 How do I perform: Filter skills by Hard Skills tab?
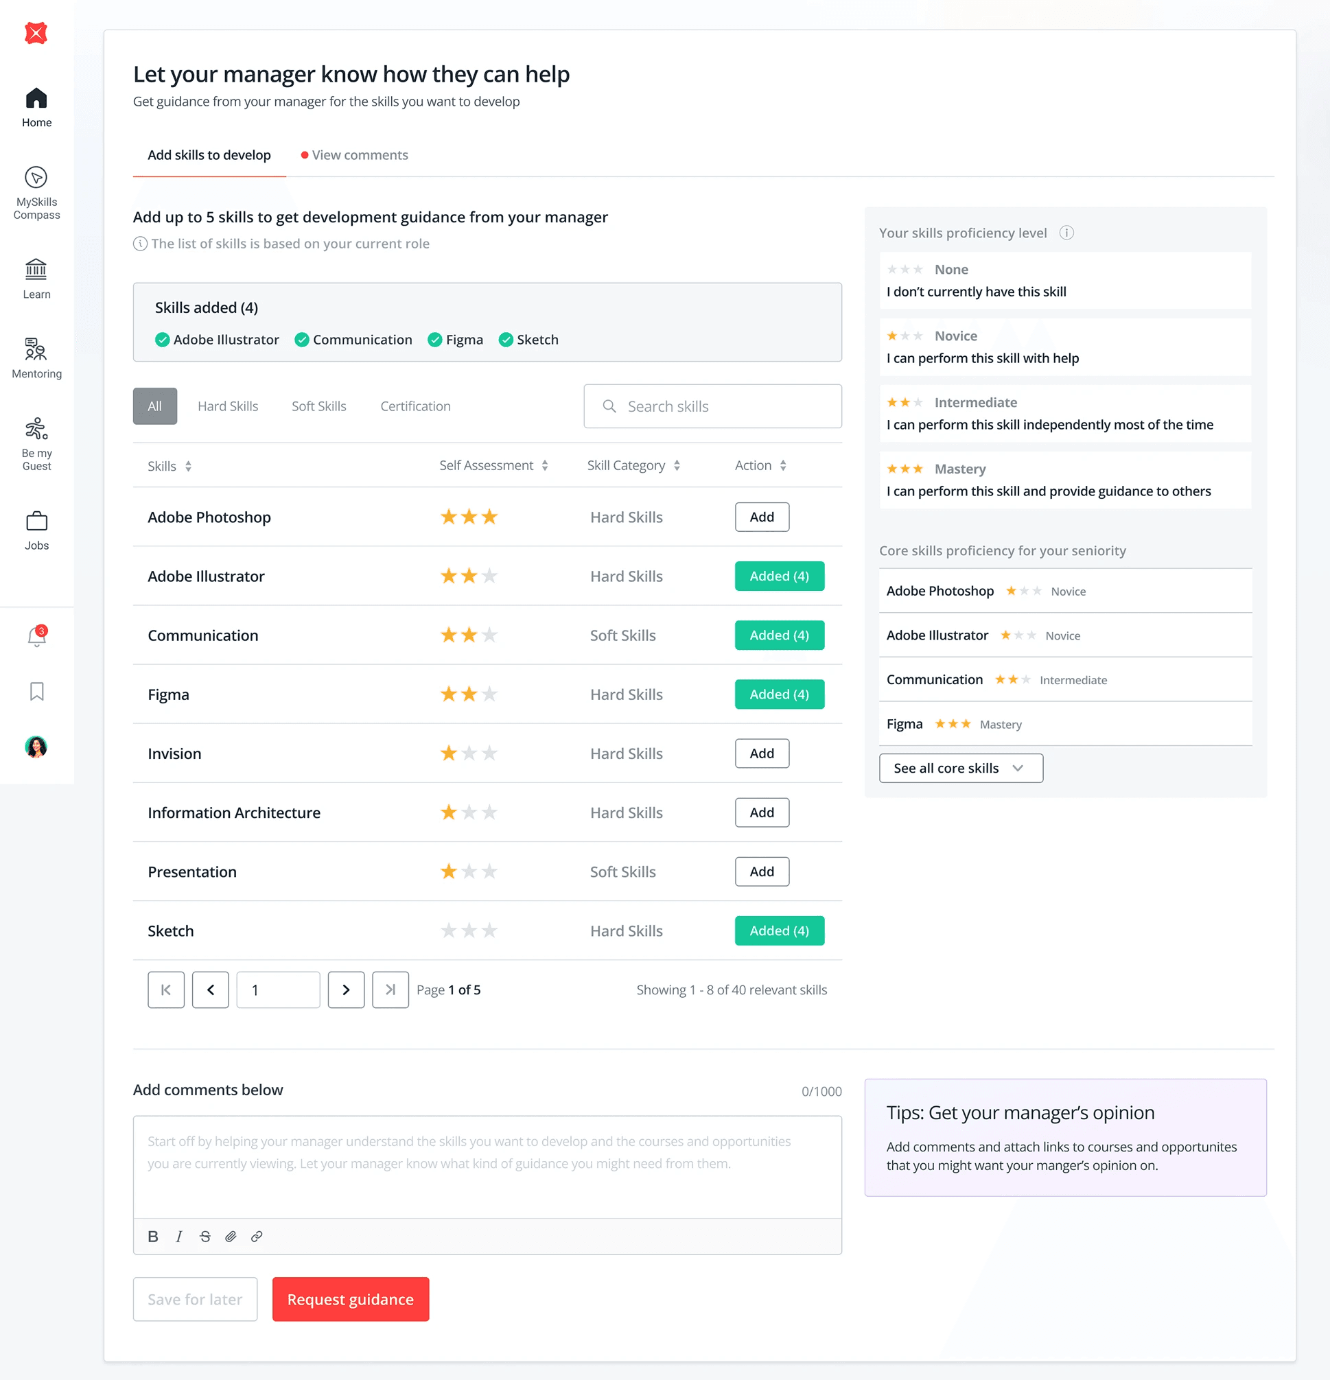227,406
